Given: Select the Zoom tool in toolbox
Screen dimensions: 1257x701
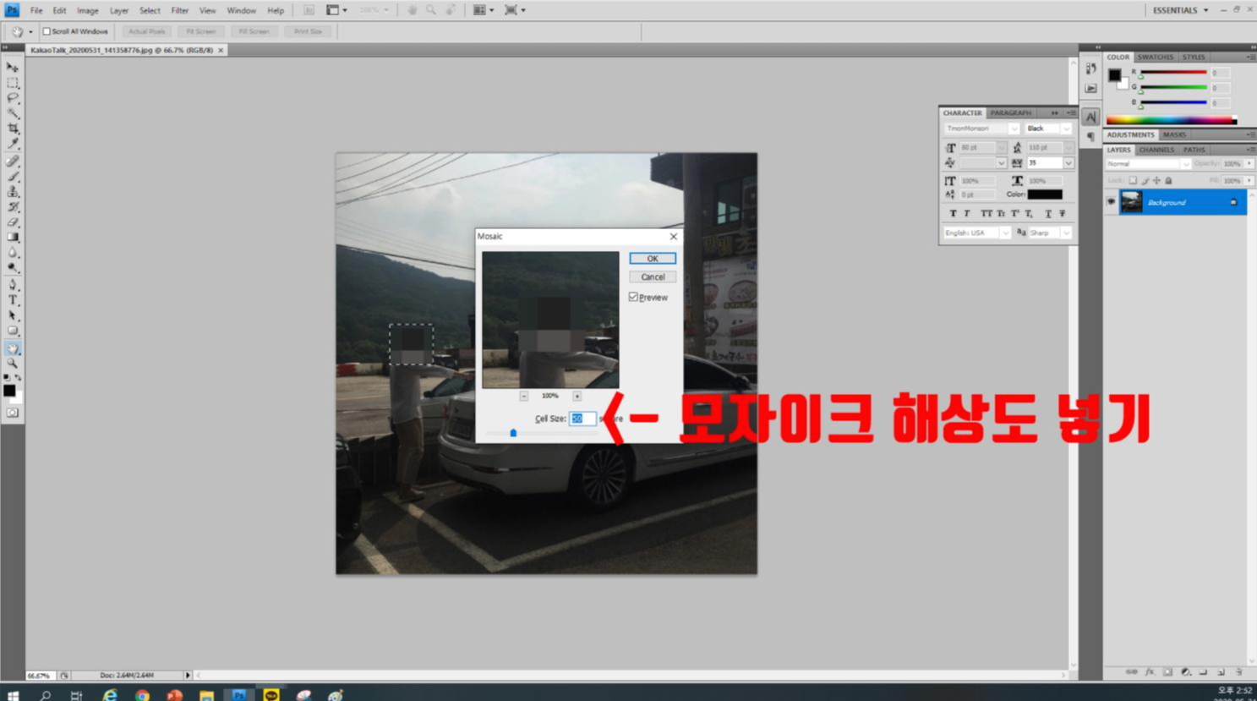Looking at the screenshot, I should pos(13,363).
